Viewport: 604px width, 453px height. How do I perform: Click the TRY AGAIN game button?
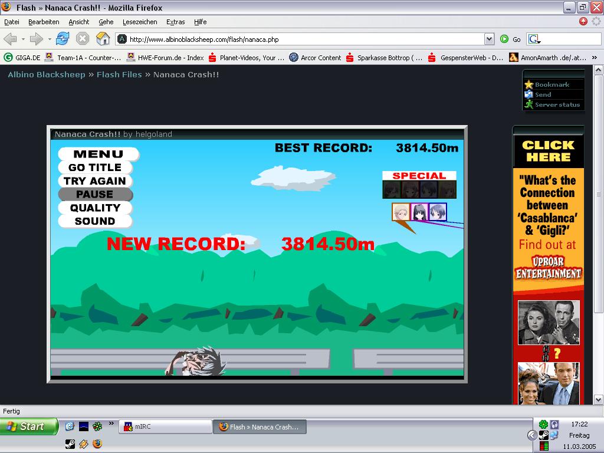click(95, 181)
